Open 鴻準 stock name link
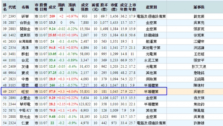The height and width of the screenshot is (126, 223). (25, 48)
